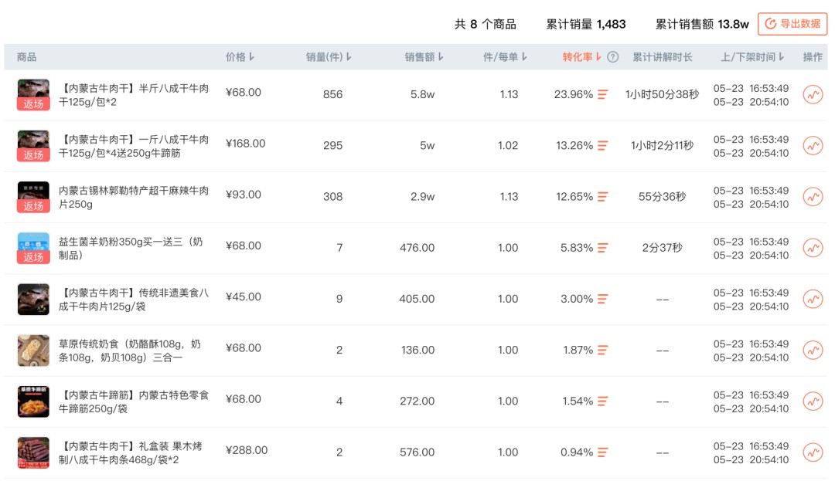
Task: Toggle the 转化率 sort order
Action: point(581,57)
